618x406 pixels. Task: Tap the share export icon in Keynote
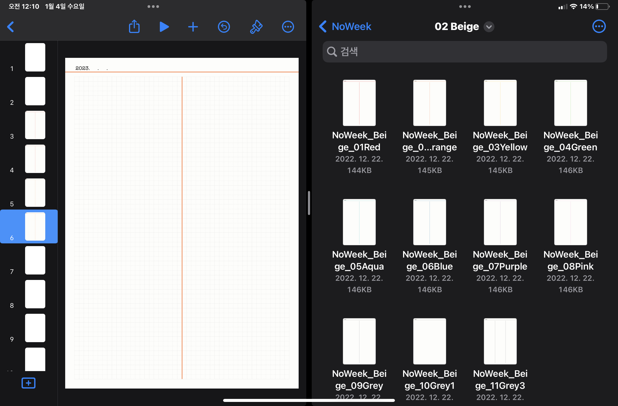coord(134,27)
